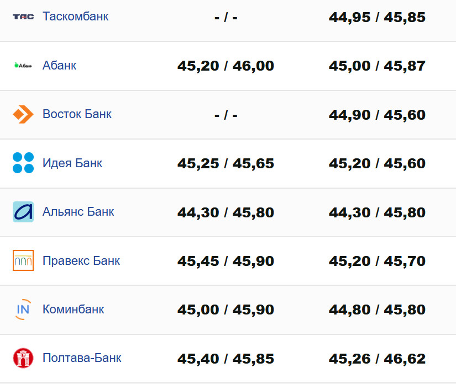
Task: Go to the Альянс Банк page
Action: 78,212
